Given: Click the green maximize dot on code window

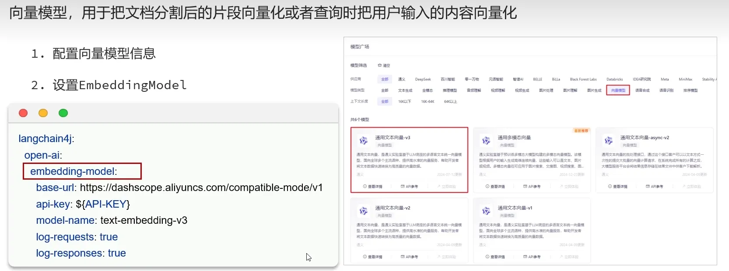Looking at the screenshot, I should coord(63,113).
